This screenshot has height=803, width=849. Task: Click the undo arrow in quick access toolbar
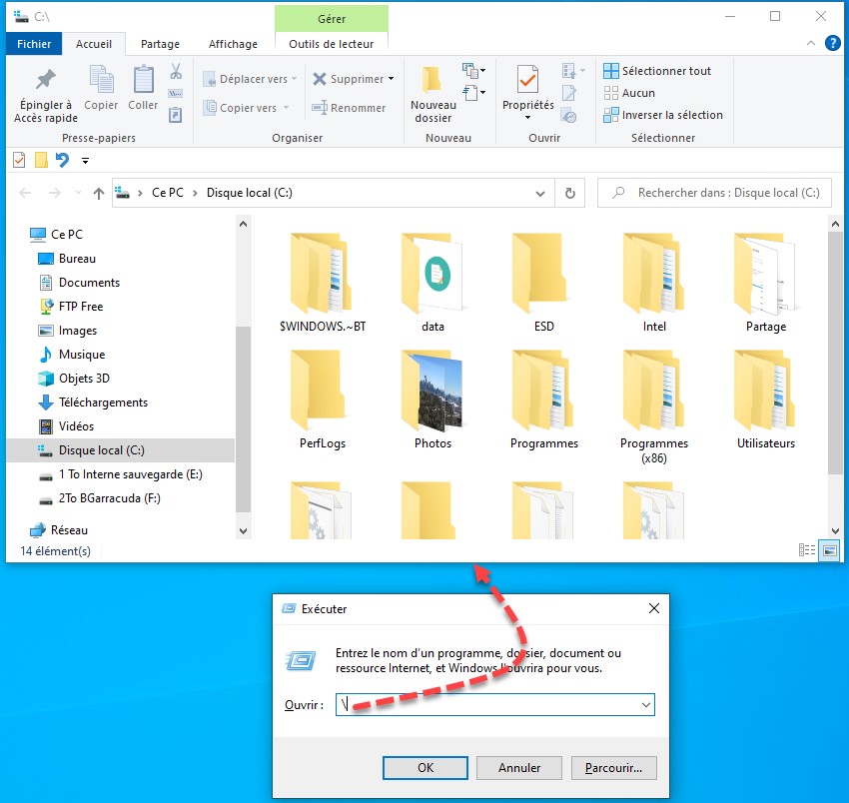[x=62, y=160]
